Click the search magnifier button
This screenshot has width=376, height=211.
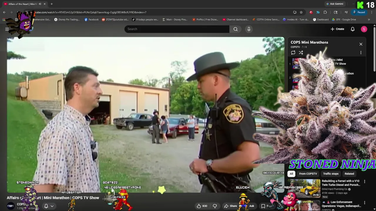click(236, 29)
